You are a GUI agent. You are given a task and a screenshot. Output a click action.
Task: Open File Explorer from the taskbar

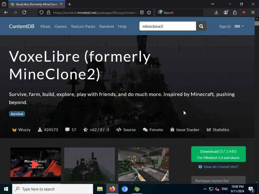(100, 189)
